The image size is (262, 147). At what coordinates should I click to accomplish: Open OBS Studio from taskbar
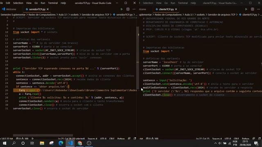[x=89, y=143]
